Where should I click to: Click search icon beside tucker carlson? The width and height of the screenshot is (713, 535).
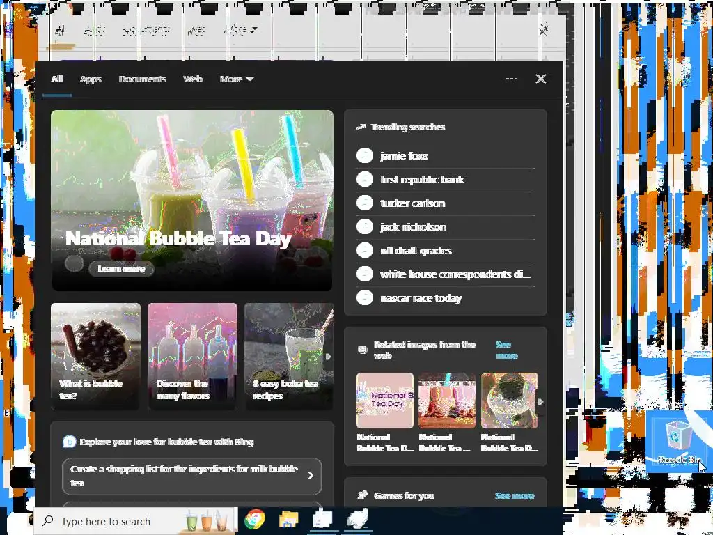pyautogui.click(x=365, y=203)
